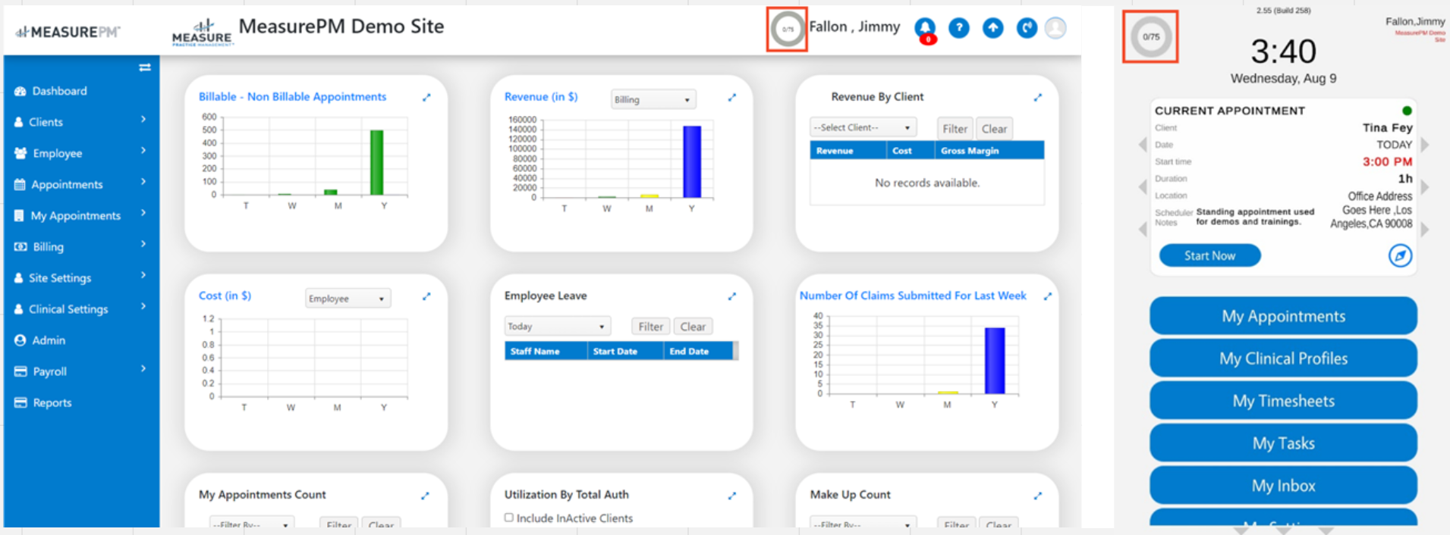Viewport: 1450px width, 535px height.
Task: Open Dashboard in the sidebar
Action: click(x=59, y=91)
